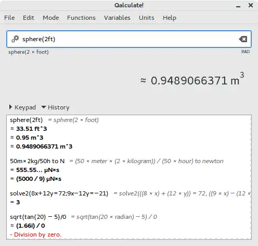Screen dimensions: 258x246
Task: Click the large result 0.9489066371 m³
Action: (x=192, y=79)
